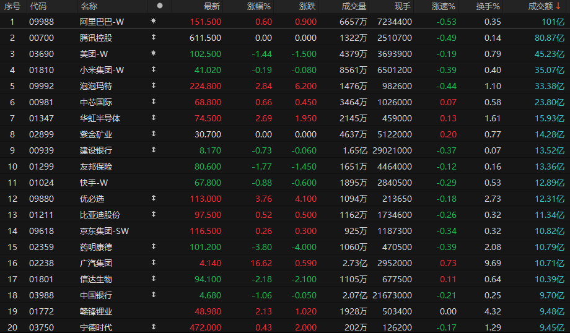Image resolution: width=570 pixels, height=333 pixels.
Task: Select the 优必选 stock name
Action: (92, 199)
